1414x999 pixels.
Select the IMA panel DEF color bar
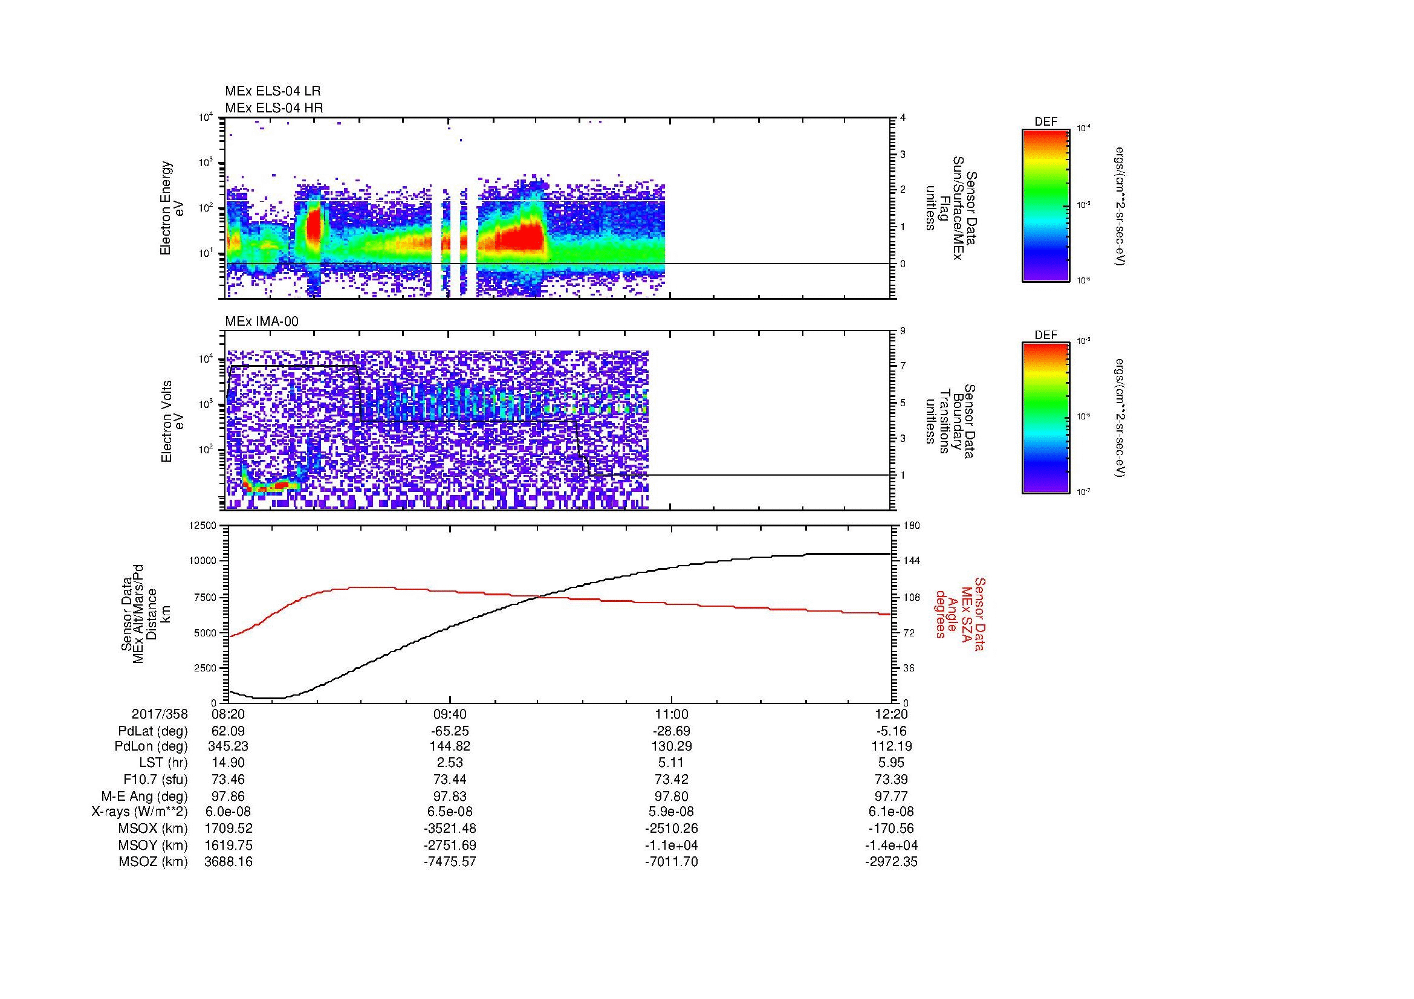(x=1045, y=418)
